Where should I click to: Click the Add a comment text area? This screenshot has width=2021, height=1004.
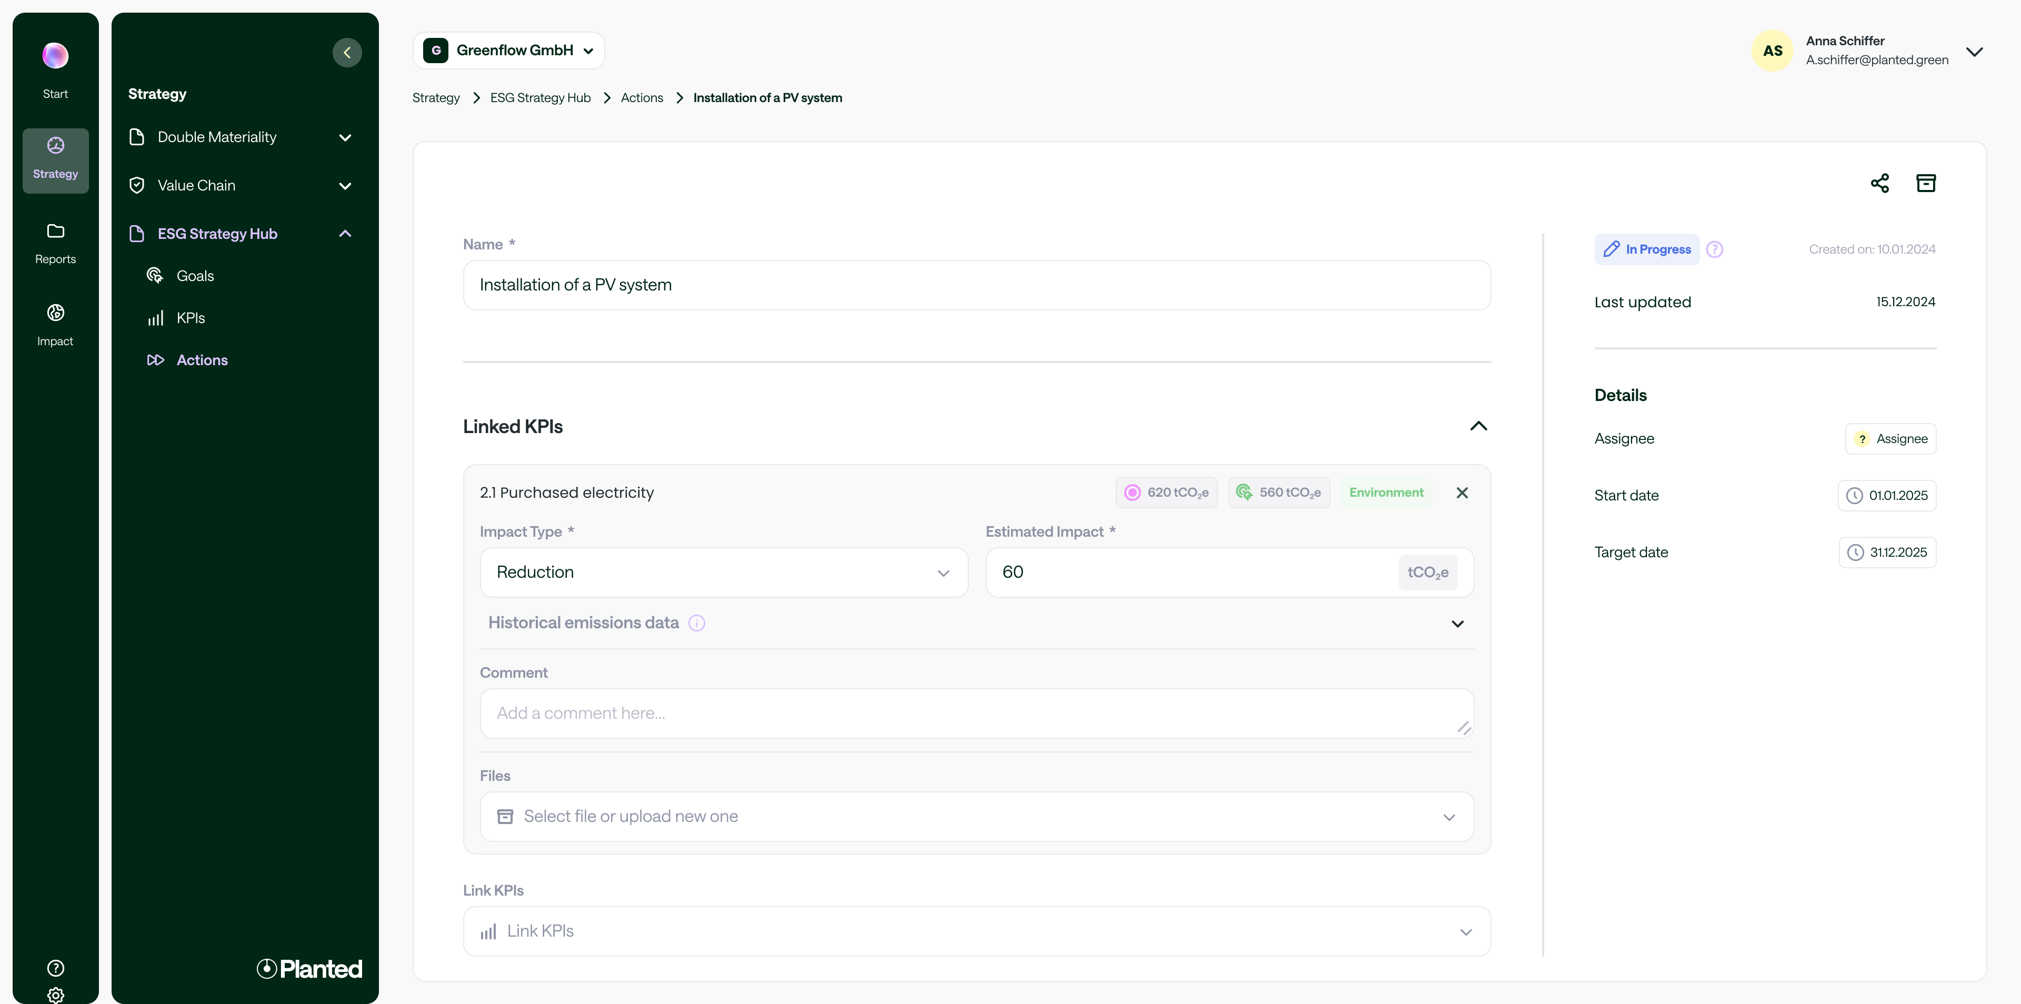977,714
